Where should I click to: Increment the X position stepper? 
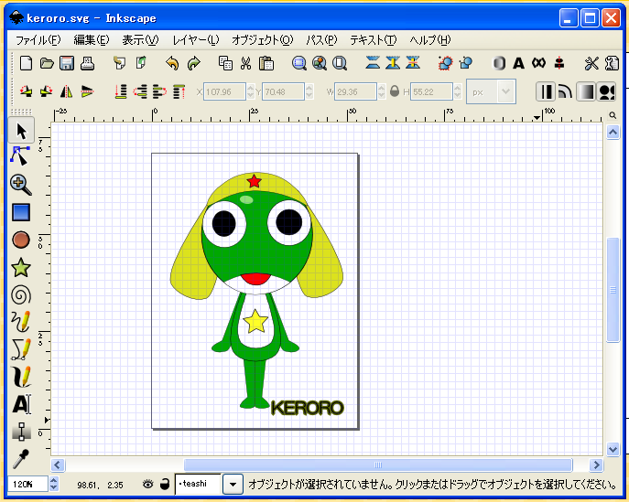pyautogui.click(x=251, y=88)
